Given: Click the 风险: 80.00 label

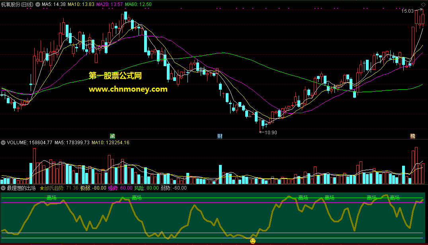Looking at the screenshot, I should click(x=147, y=188).
